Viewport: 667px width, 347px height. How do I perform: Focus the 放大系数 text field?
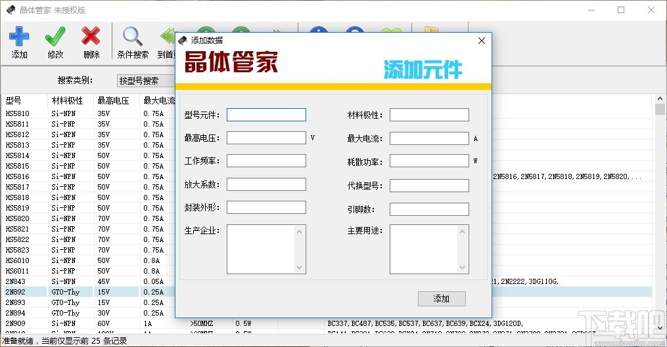(x=266, y=184)
